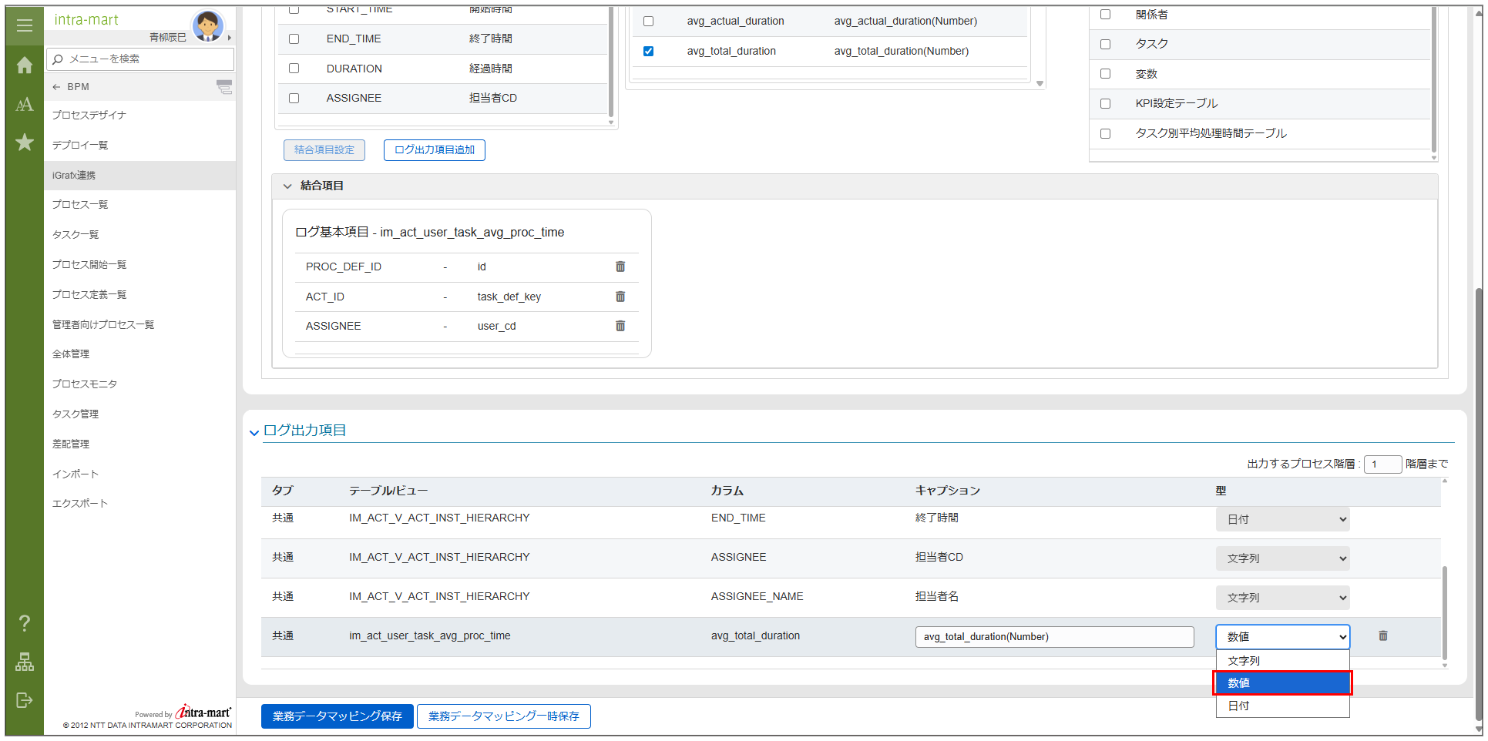Go to home via house icon
Screen dimensions: 1488x741
pyautogui.click(x=25, y=65)
